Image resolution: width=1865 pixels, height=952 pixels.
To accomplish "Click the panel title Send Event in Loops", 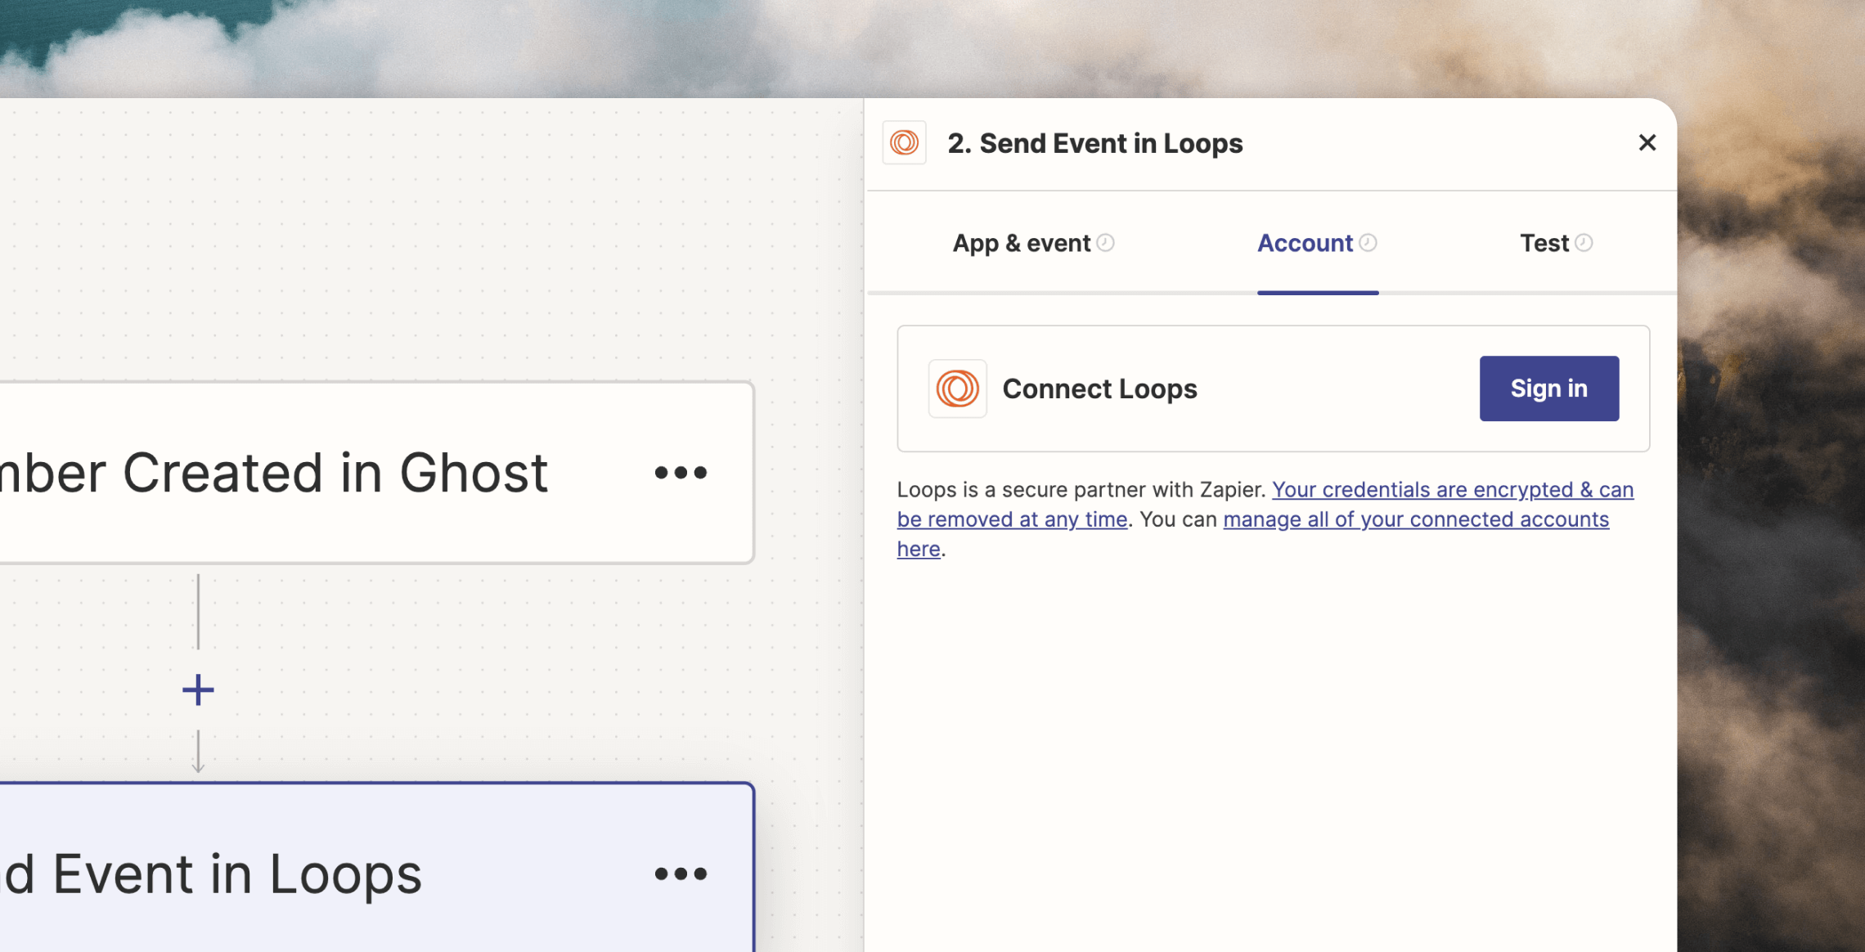I will (1095, 143).
